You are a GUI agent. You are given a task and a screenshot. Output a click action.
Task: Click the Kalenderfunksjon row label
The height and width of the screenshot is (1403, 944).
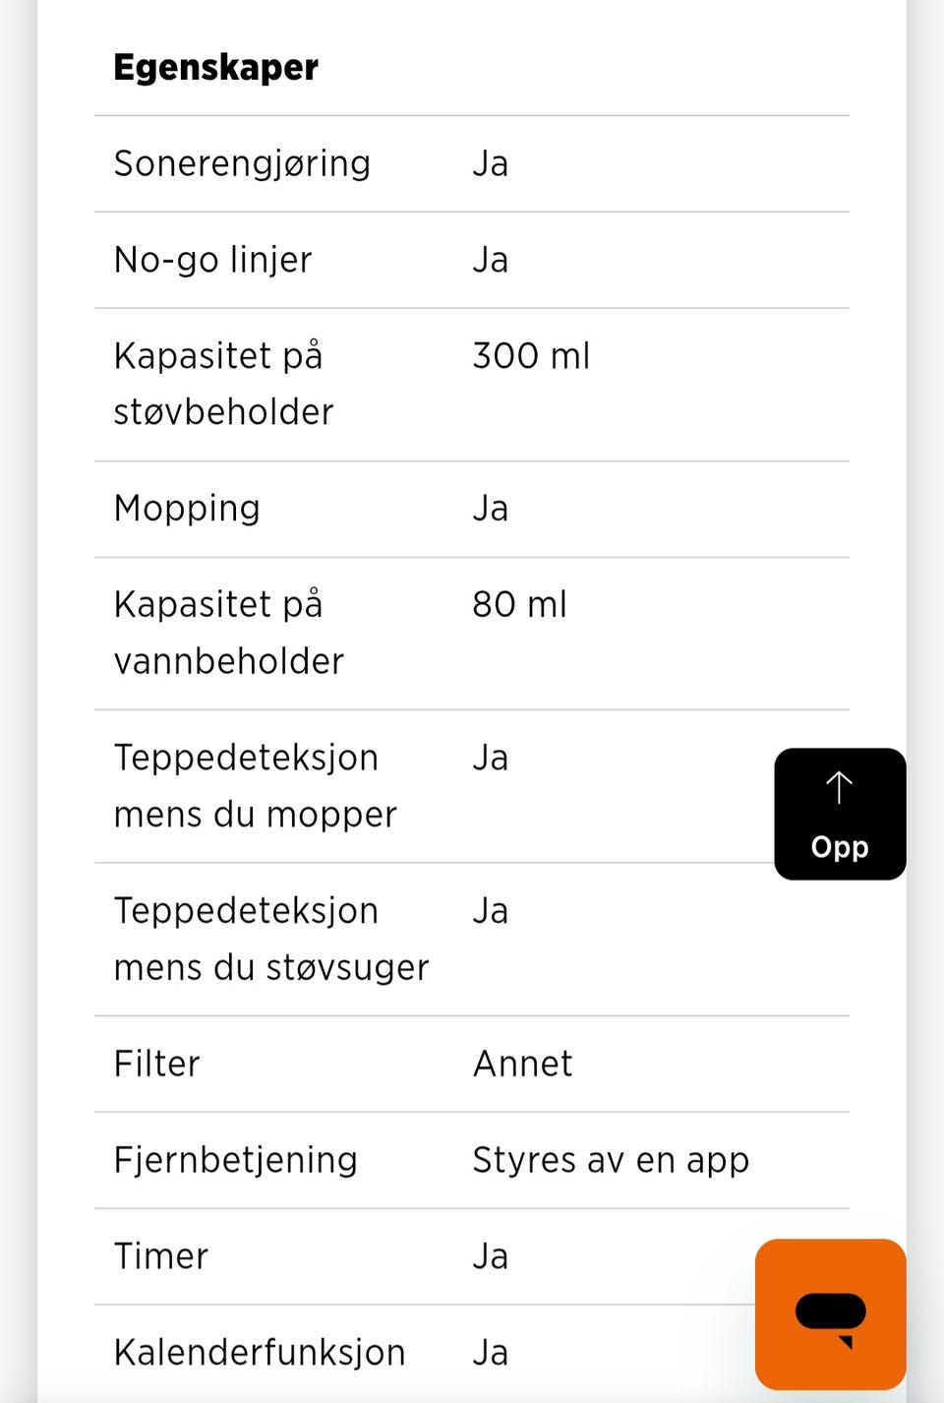click(x=260, y=1353)
